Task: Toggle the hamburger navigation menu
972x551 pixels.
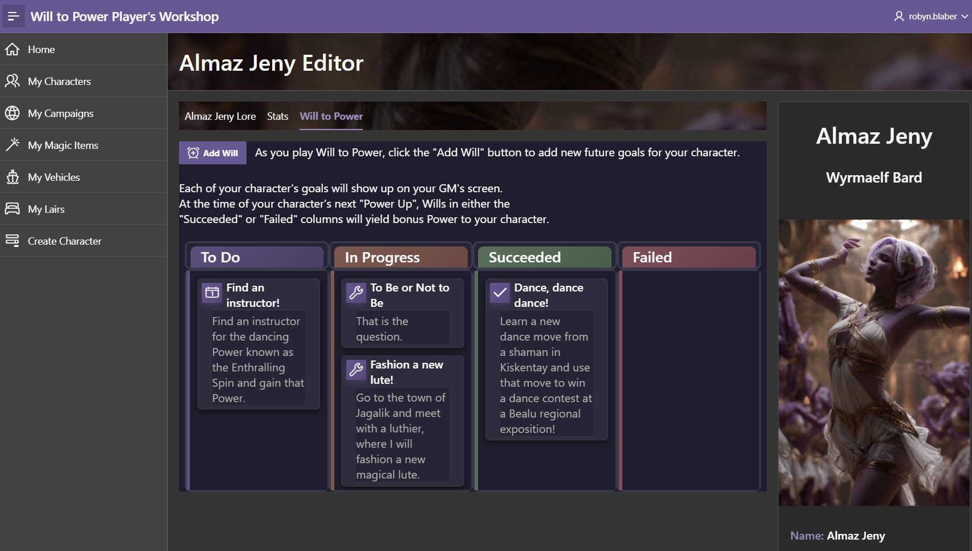Action: 13,17
